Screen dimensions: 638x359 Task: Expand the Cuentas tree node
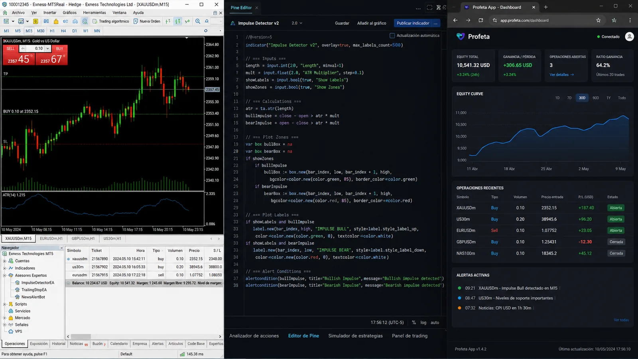pos(4,261)
